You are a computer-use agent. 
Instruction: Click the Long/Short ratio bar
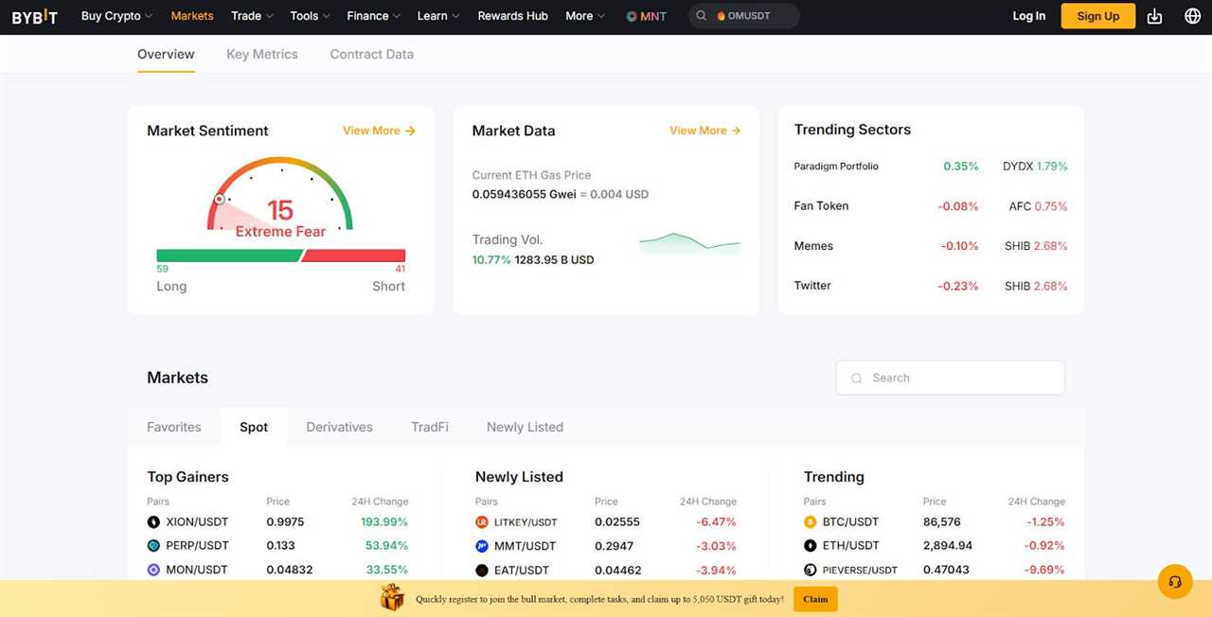pyautogui.click(x=280, y=254)
